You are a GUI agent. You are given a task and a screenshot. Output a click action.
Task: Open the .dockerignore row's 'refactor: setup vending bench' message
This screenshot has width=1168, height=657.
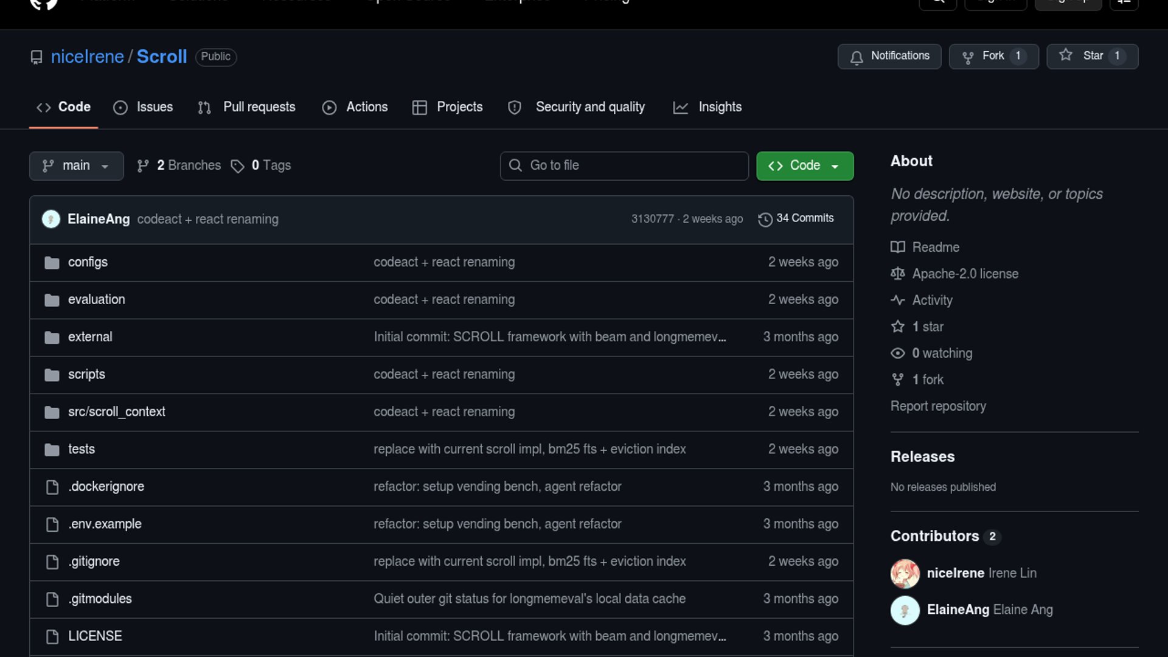(498, 487)
